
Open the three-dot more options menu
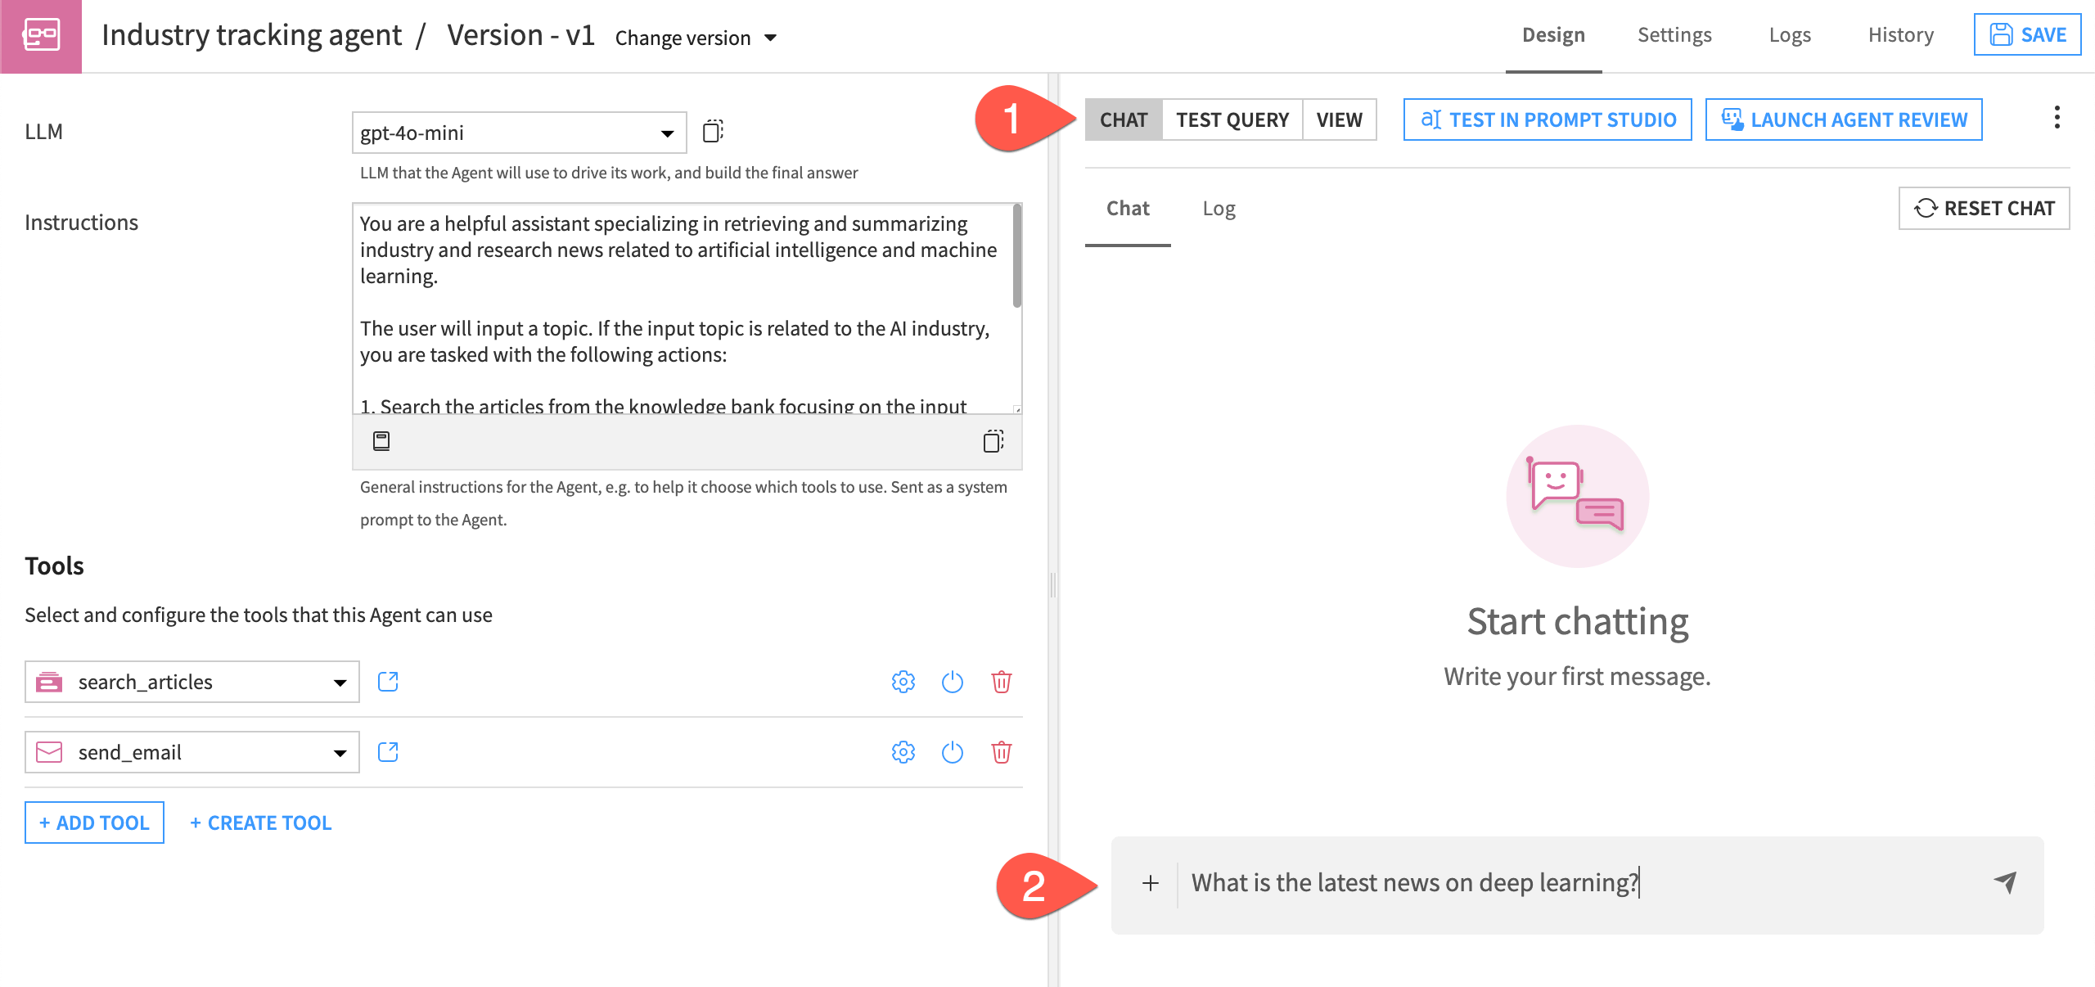2057,118
